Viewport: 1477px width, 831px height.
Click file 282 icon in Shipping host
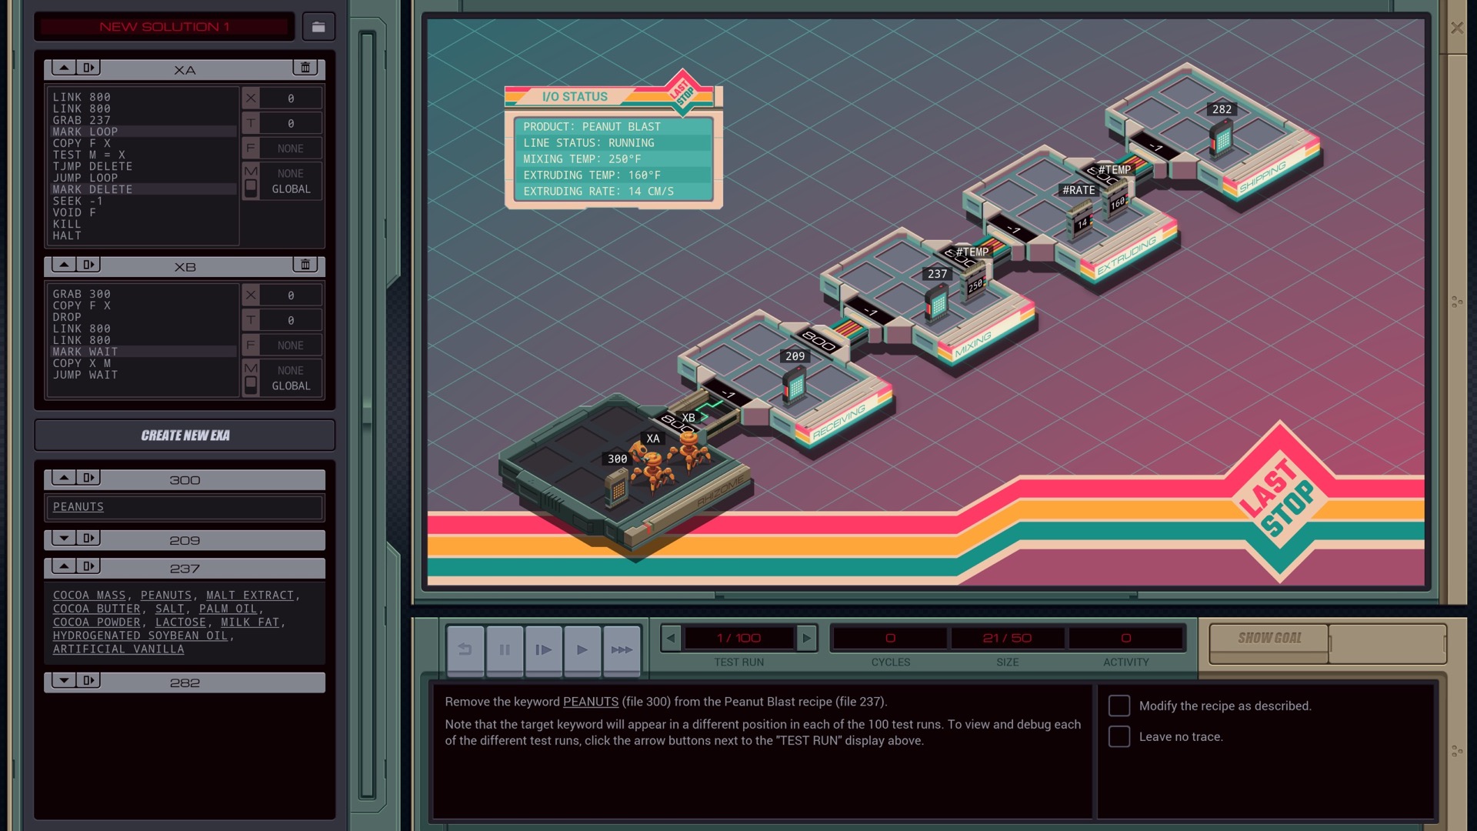coord(1221,138)
